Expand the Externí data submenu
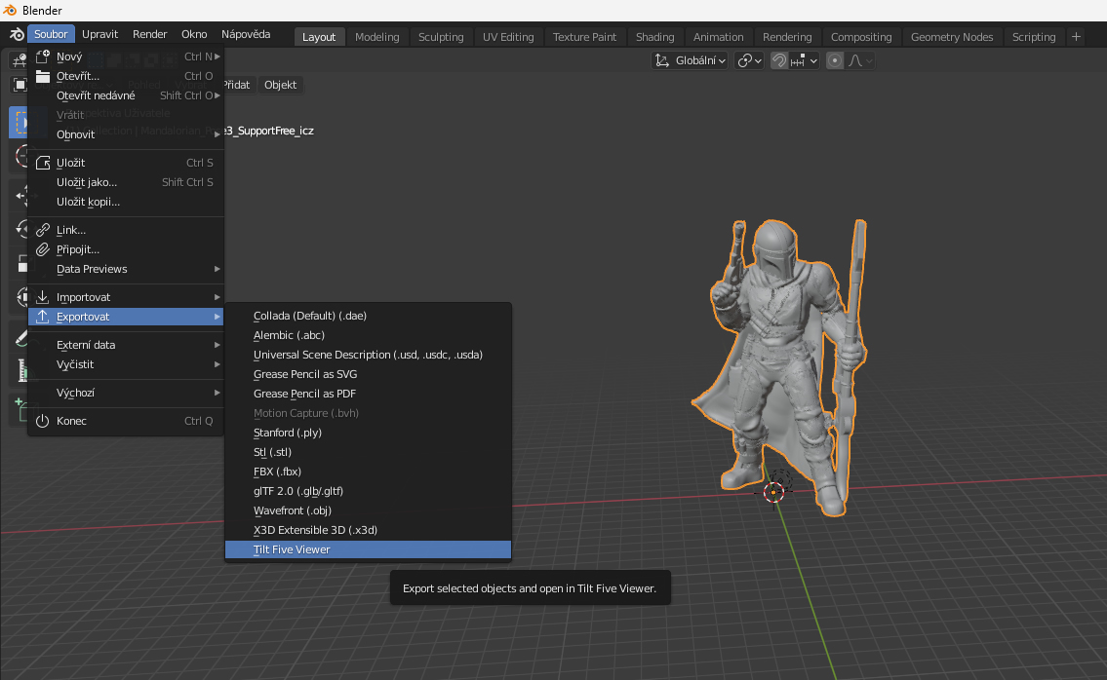1107x680 pixels. 126,345
